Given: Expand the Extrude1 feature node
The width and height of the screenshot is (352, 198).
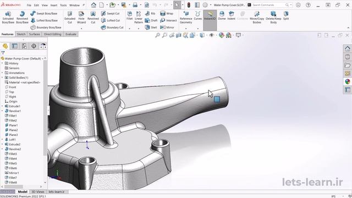Looking at the screenshot, I should [x=2, y=106].
